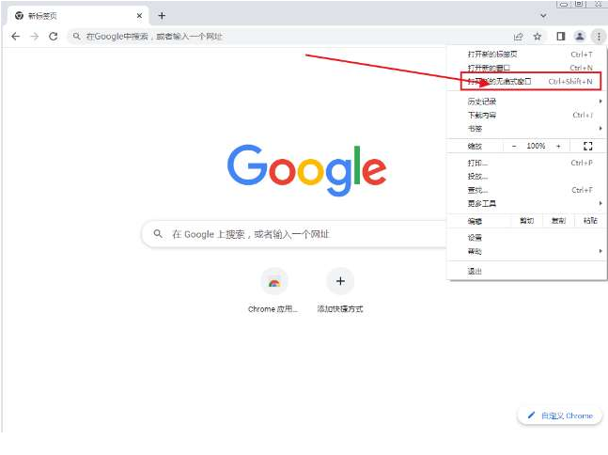This screenshot has width=608, height=455.
Task: Select the 新标签页 tab
Action: pos(78,16)
